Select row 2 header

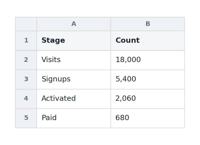click(x=26, y=60)
